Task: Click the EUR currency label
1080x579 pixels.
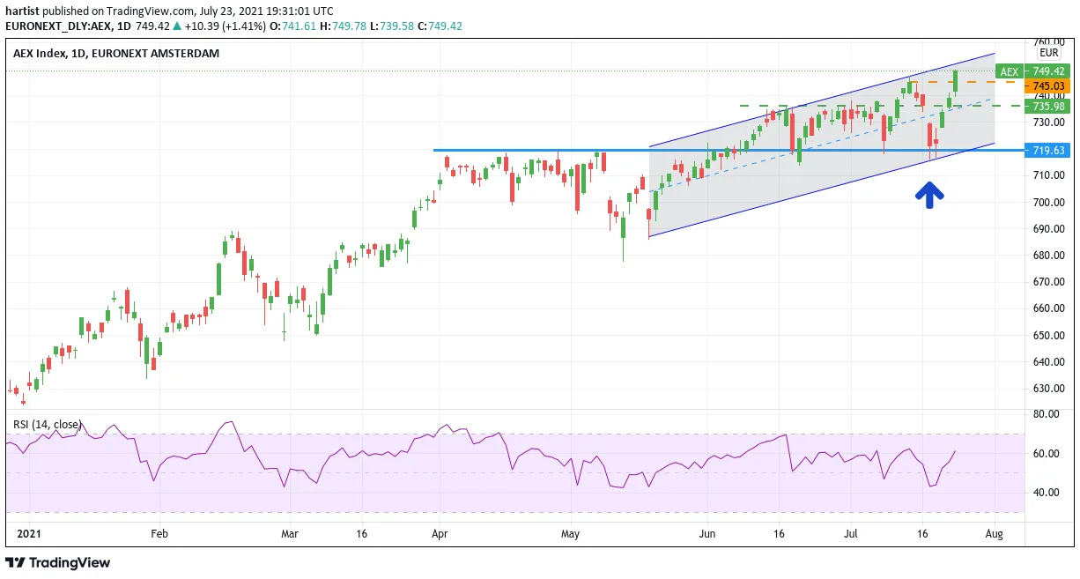Action: [1048, 53]
